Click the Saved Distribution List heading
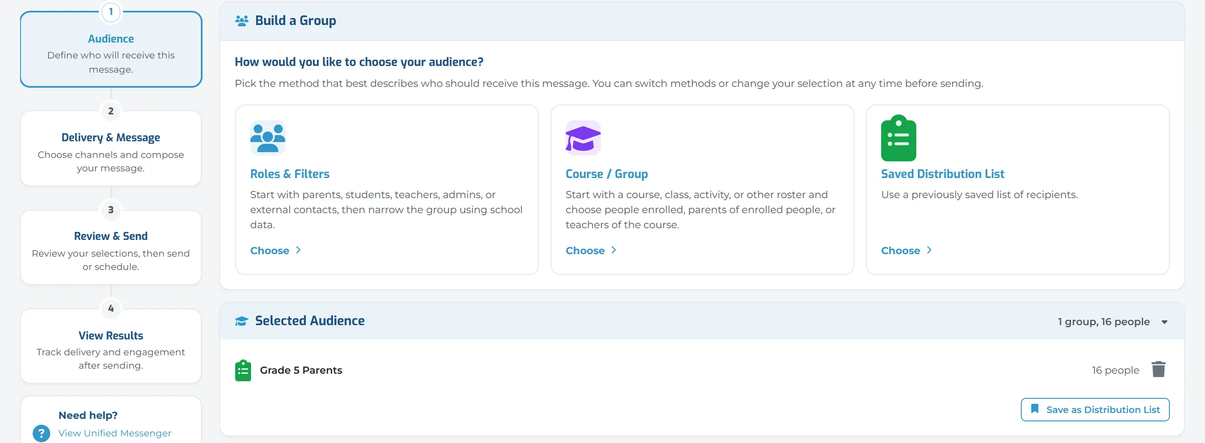This screenshot has width=1205, height=443. pyautogui.click(x=942, y=174)
